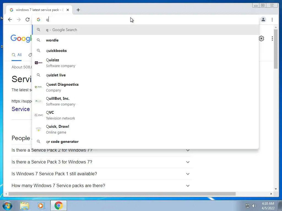Click the Quizizz logo thumbnail
282x211 pixels.
39,63
